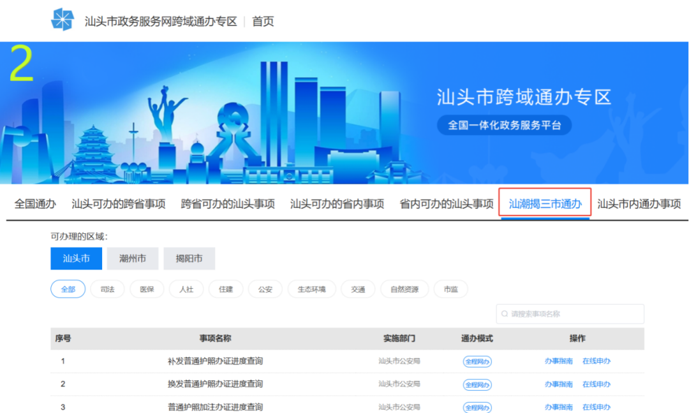
Task: Click the 全国一体化政务服务平台 banner badge
Action: (505, 125)
